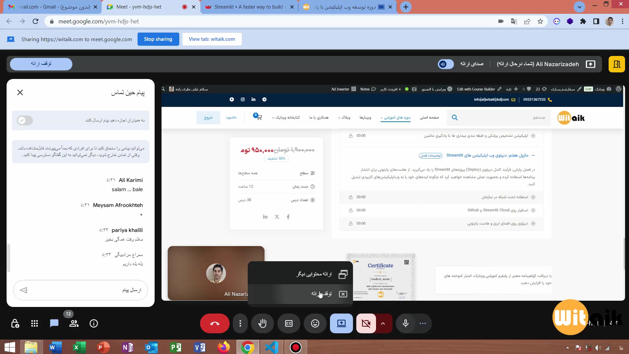
Task: Turn on closed captions
Action: point(289,323)
